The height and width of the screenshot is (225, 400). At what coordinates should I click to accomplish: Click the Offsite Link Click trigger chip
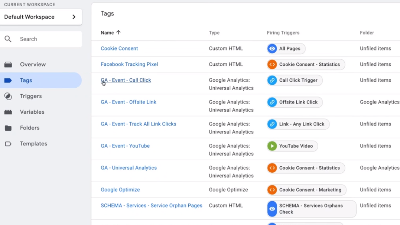pos(295,102)
